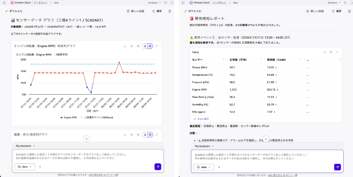Toggle sidebar icon in right window
Image resolution: width=353 pixels, height=177 pixels.
pos(183,3)
